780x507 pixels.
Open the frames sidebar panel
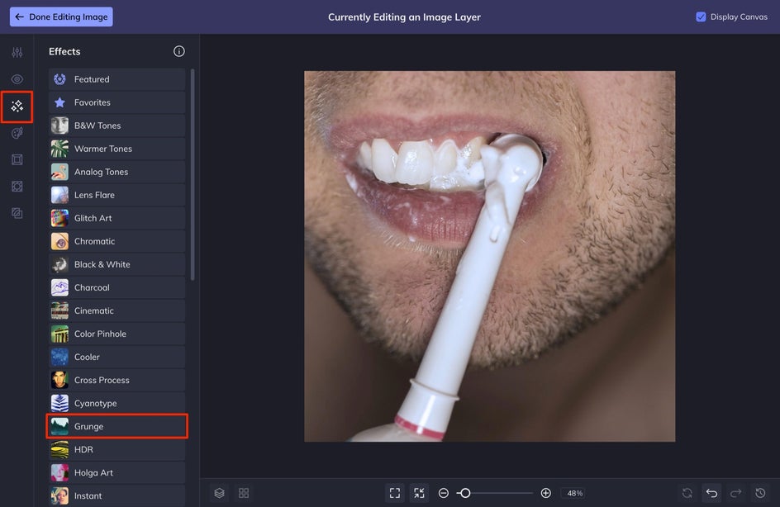click(x=17, y=159)
